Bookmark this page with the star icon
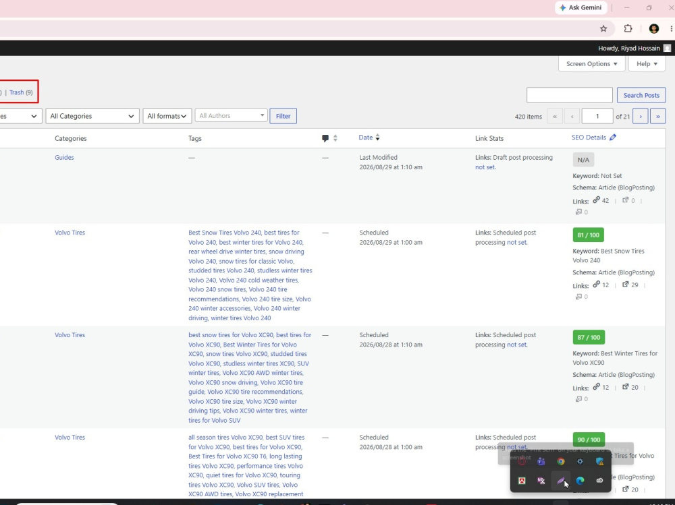 (x=603, y=29)
